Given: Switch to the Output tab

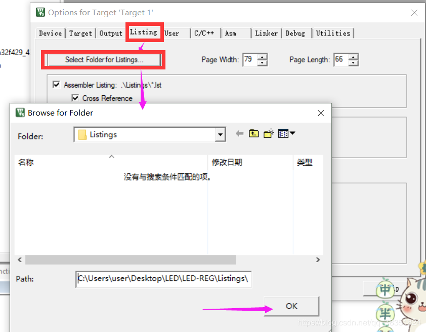Looking at the screenshot, I should point(111,33).
